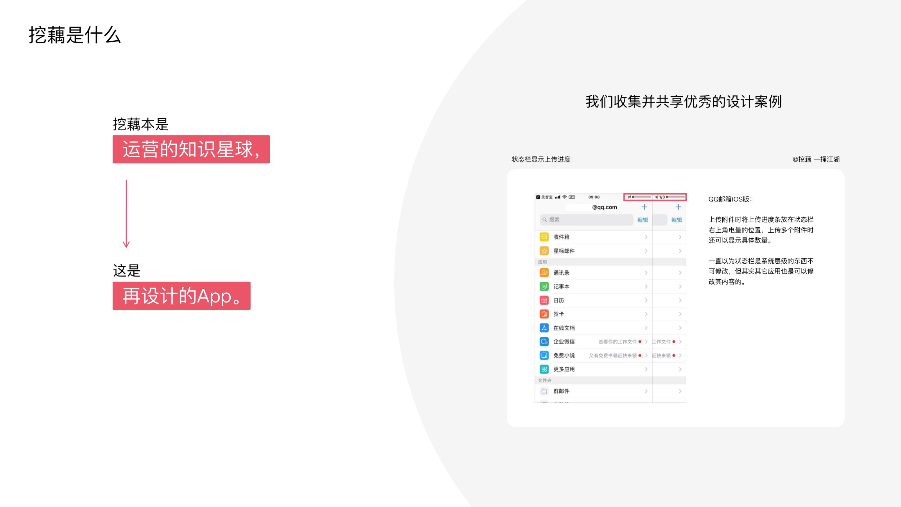The width and height of the screenshot is (901, 507).
Task: Open the 群邮件 row label
Action: pyautogui.click(x=561, y=391)
